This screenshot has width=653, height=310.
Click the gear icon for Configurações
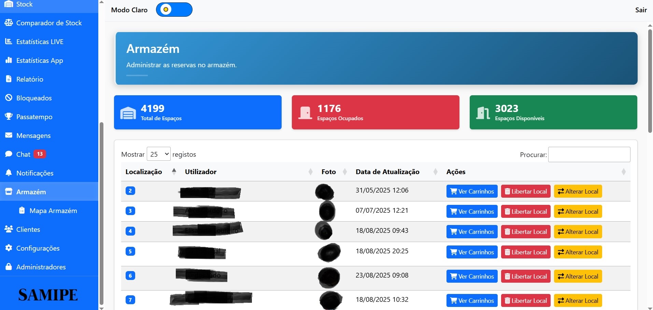click(9, 248)
